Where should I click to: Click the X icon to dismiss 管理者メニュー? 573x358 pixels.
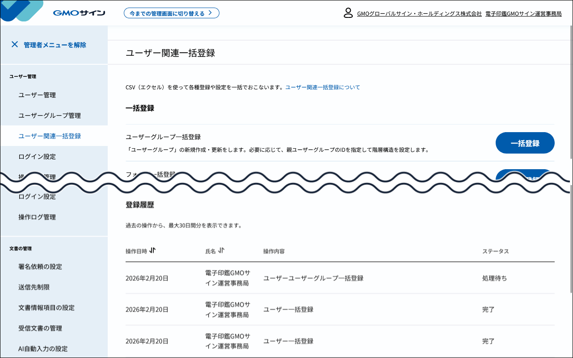point(15,44)
